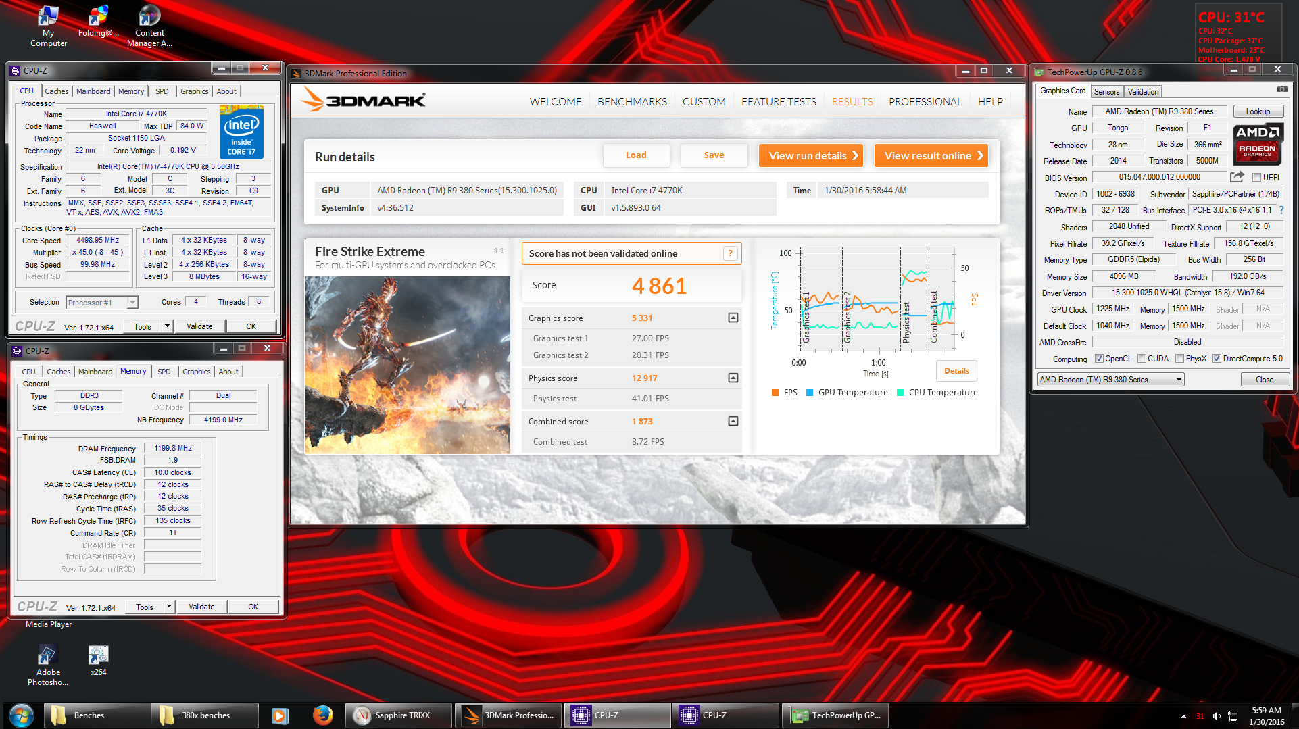The width and height of the screenshot is (1299, 729).
Task: Open the SPD tab in bottom CPU-Z
Action: (x=164, y=372)
